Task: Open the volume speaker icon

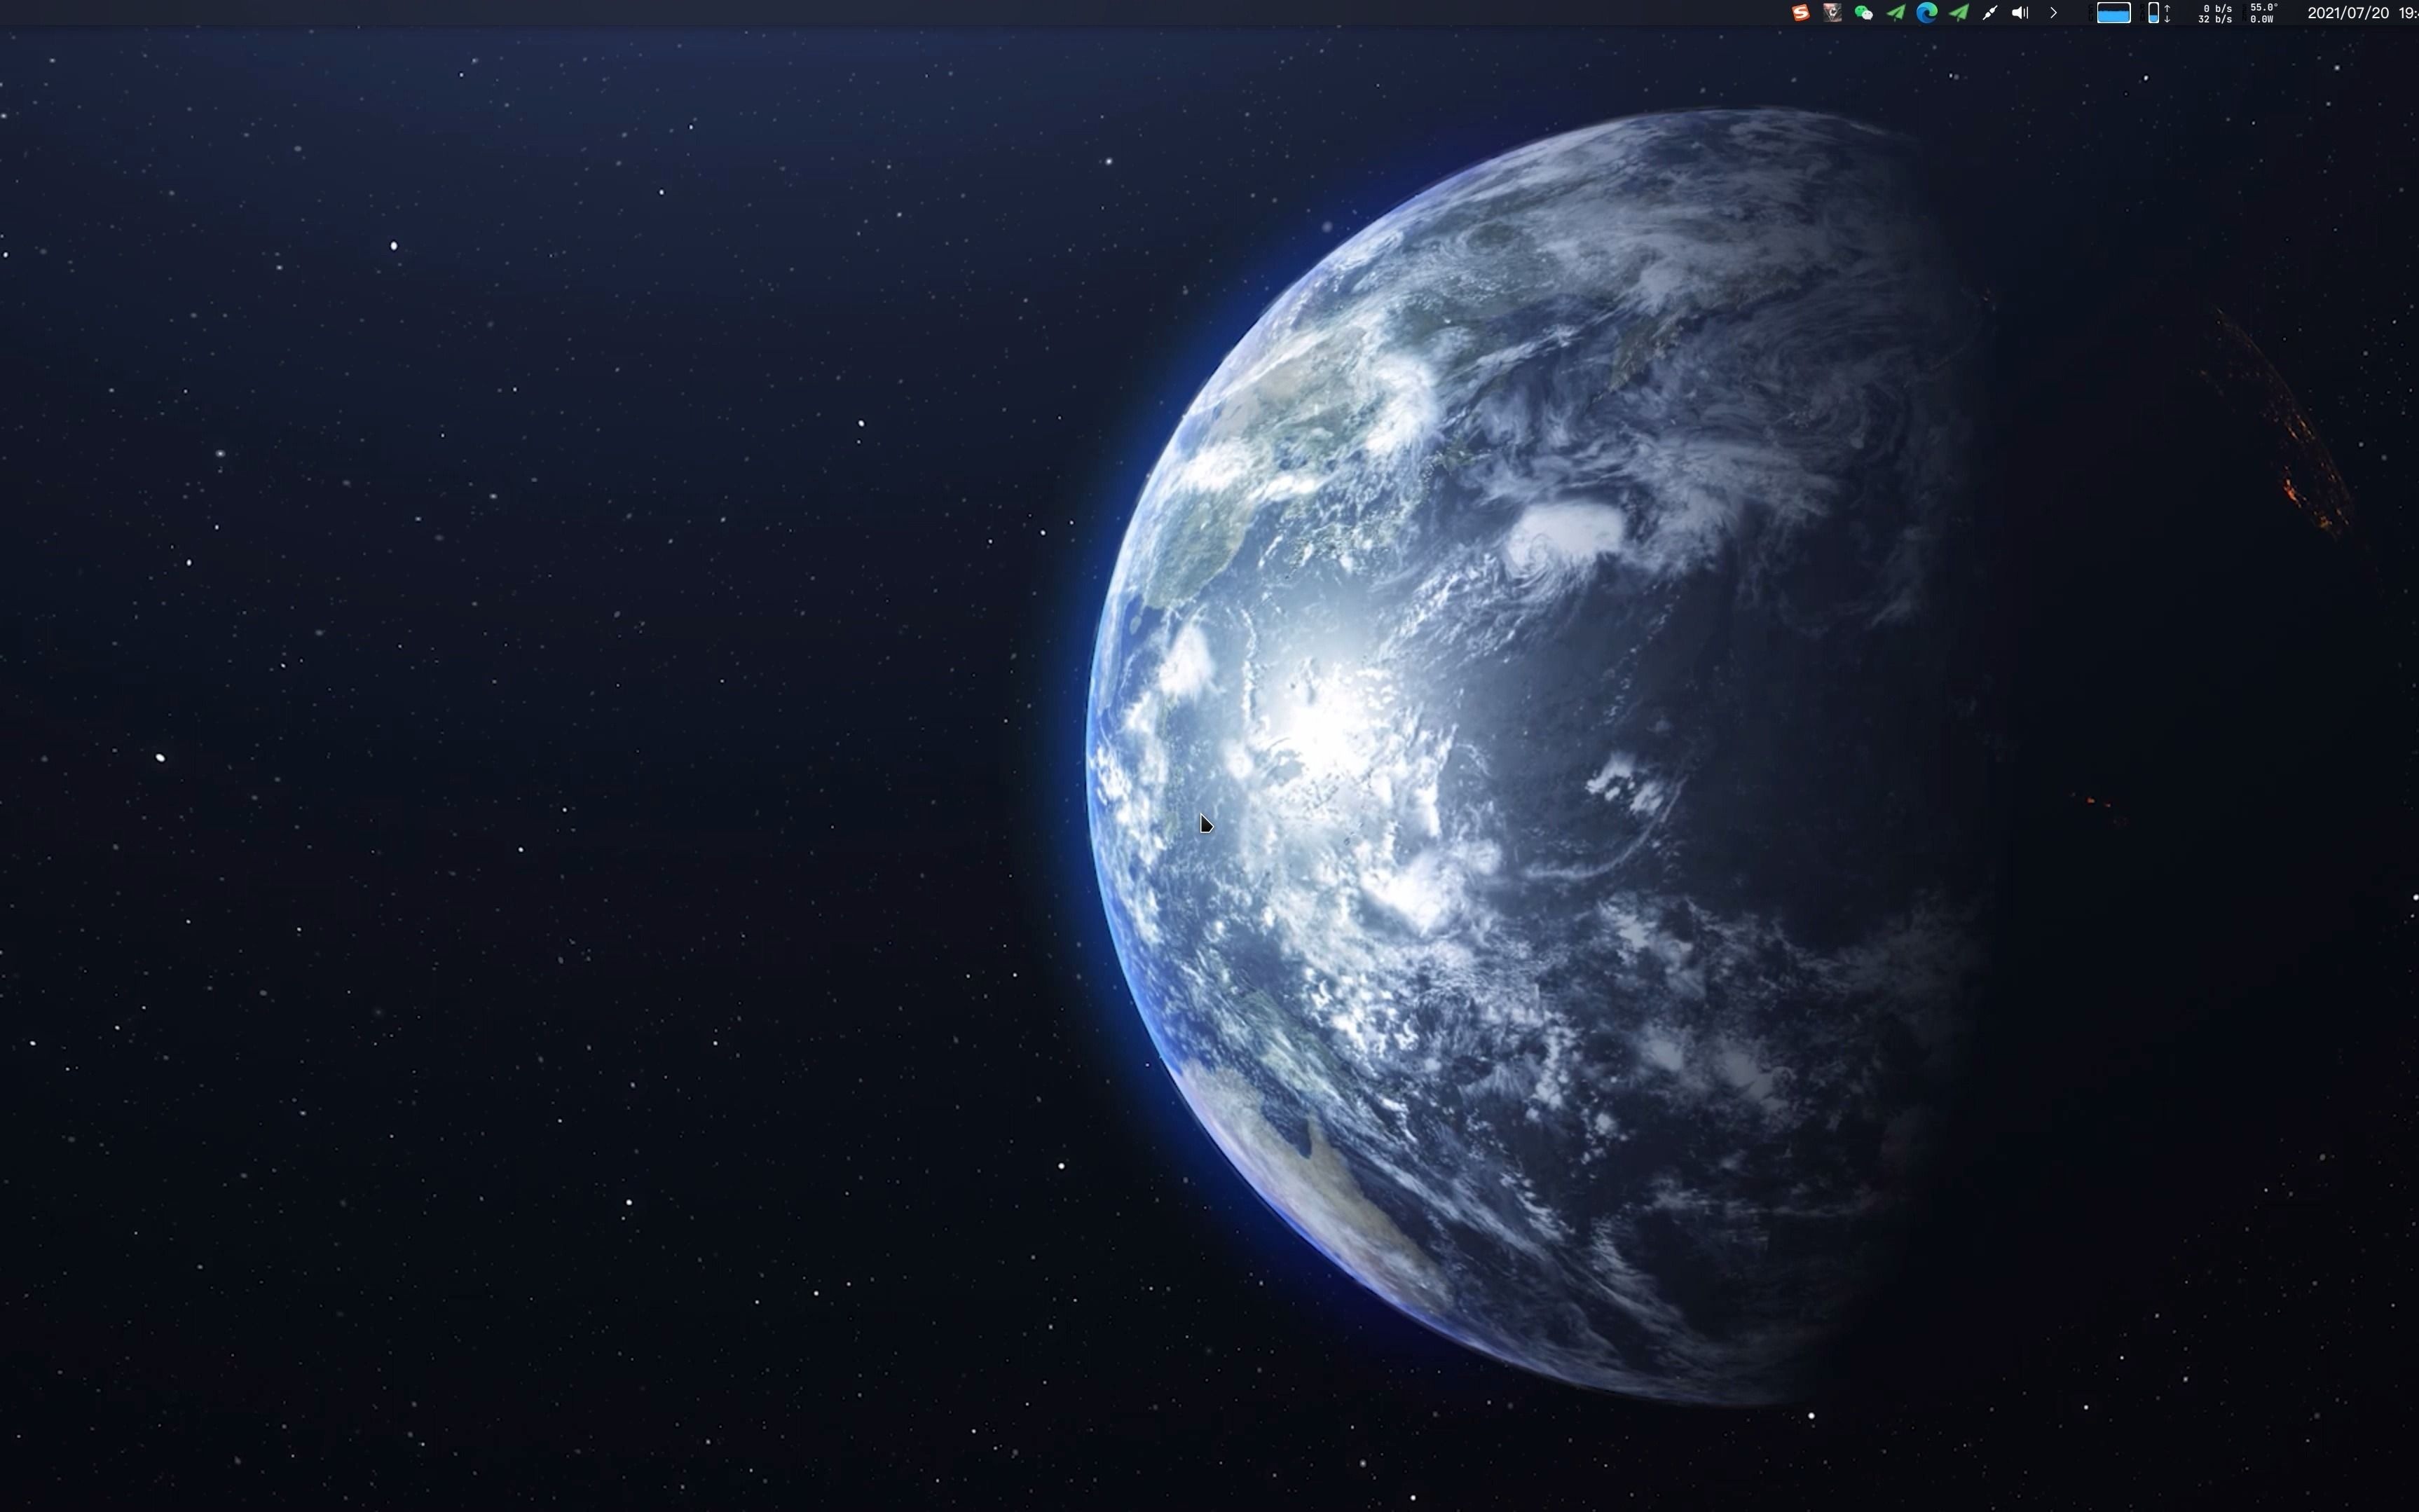Action: pyautogui.click(x=2020, y=13)
